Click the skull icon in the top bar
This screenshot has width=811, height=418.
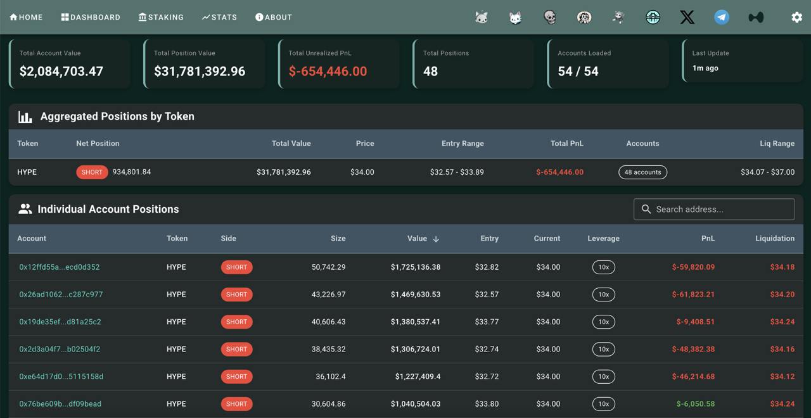click(550, 17)
